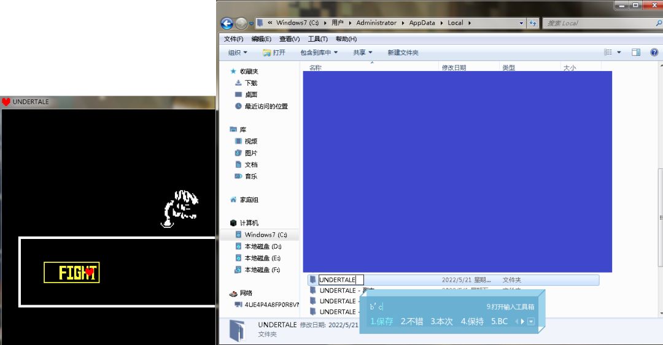Viewport: 663px width, 345px height.
Task: Click the Explorer forward arrow button
Action: [x=241, y=23]
